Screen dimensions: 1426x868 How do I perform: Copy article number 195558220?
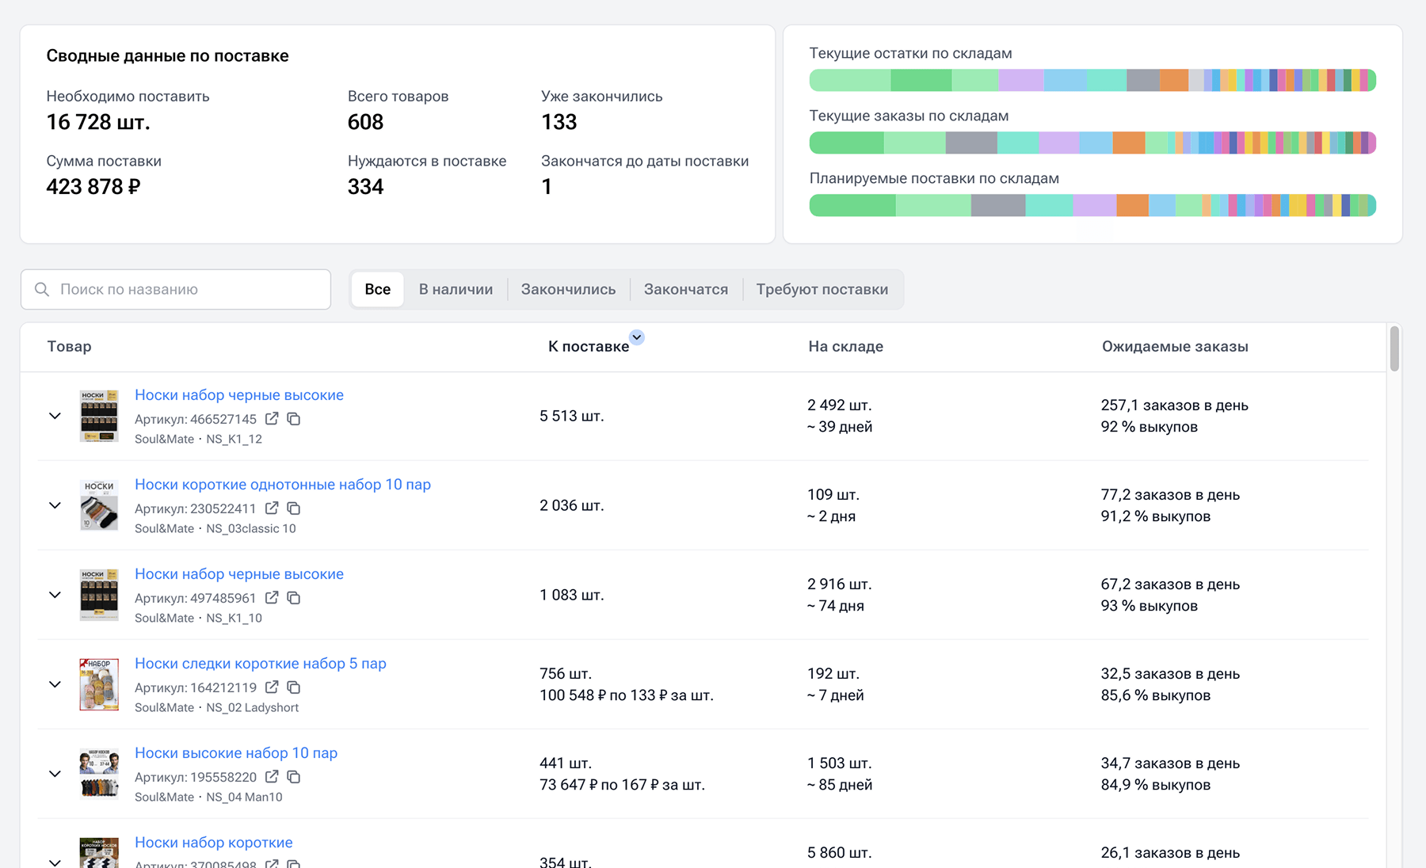[294, 776]
